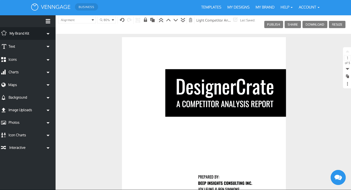Screen dimensions: 351x190
Task: Go to previous page with up arrow
Action: pyautogui.click(x=347, y=51)
